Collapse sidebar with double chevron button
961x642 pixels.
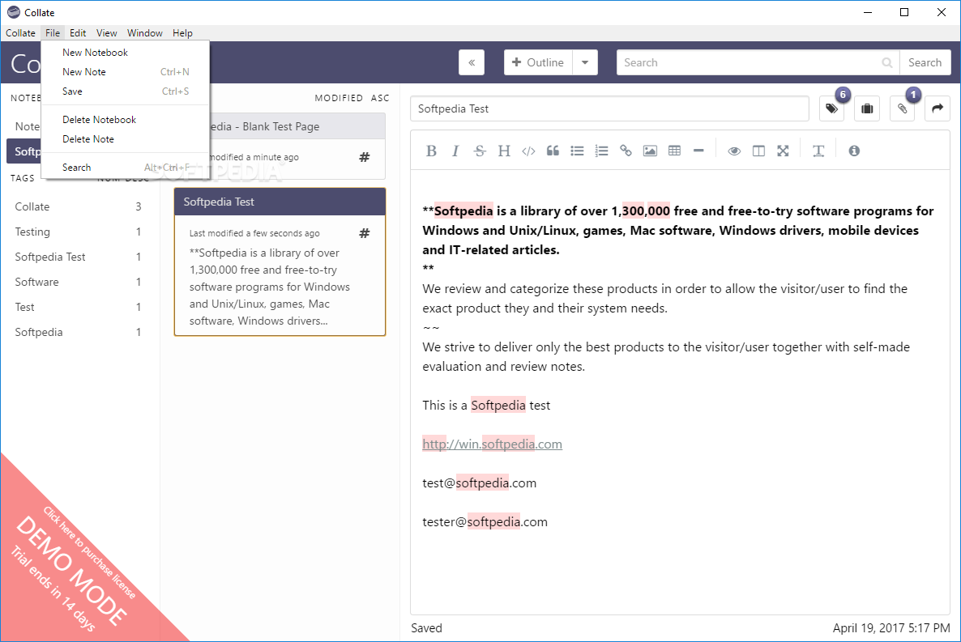(x=472, y=62)
